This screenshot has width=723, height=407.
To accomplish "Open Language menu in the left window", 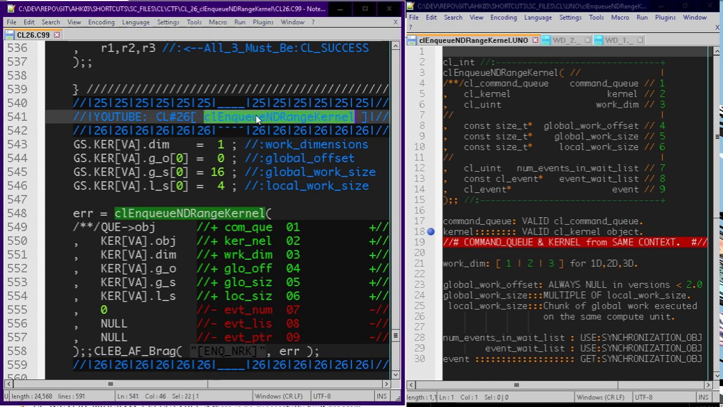I will coord(136,22).
